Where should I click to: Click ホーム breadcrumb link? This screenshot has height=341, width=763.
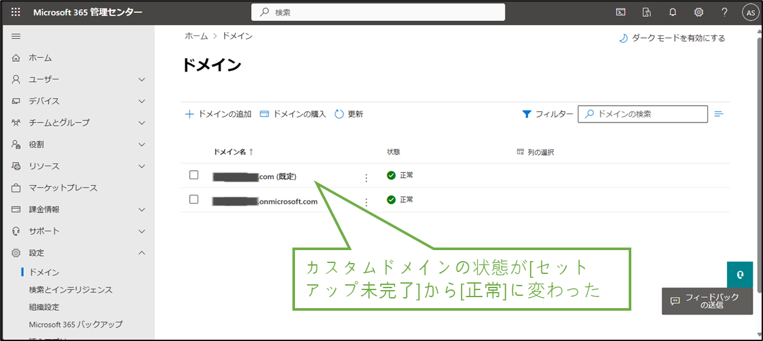196,36
